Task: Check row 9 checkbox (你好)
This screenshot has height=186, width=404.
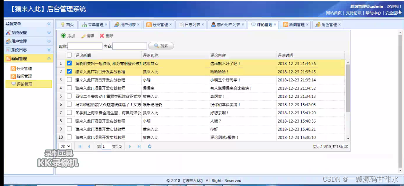Action: pos(69,129)
